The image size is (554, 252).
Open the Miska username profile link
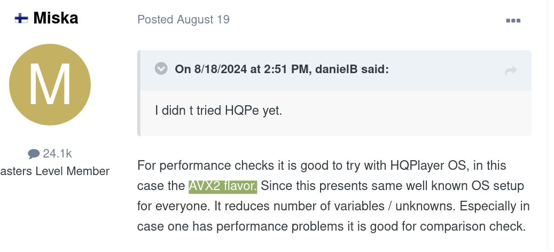click(56, 18)
